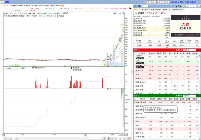Open the 法人目標(188元) tab
Viewport: 201px width, 140px height.
pyautogui.click(x=174, y=9)
